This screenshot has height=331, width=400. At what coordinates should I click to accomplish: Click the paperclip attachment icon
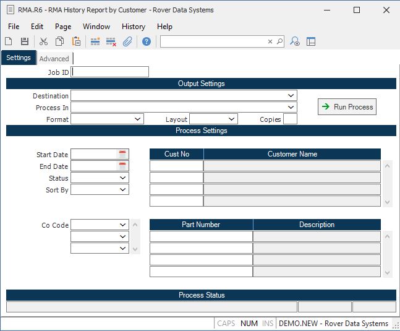tap(127, 41)
